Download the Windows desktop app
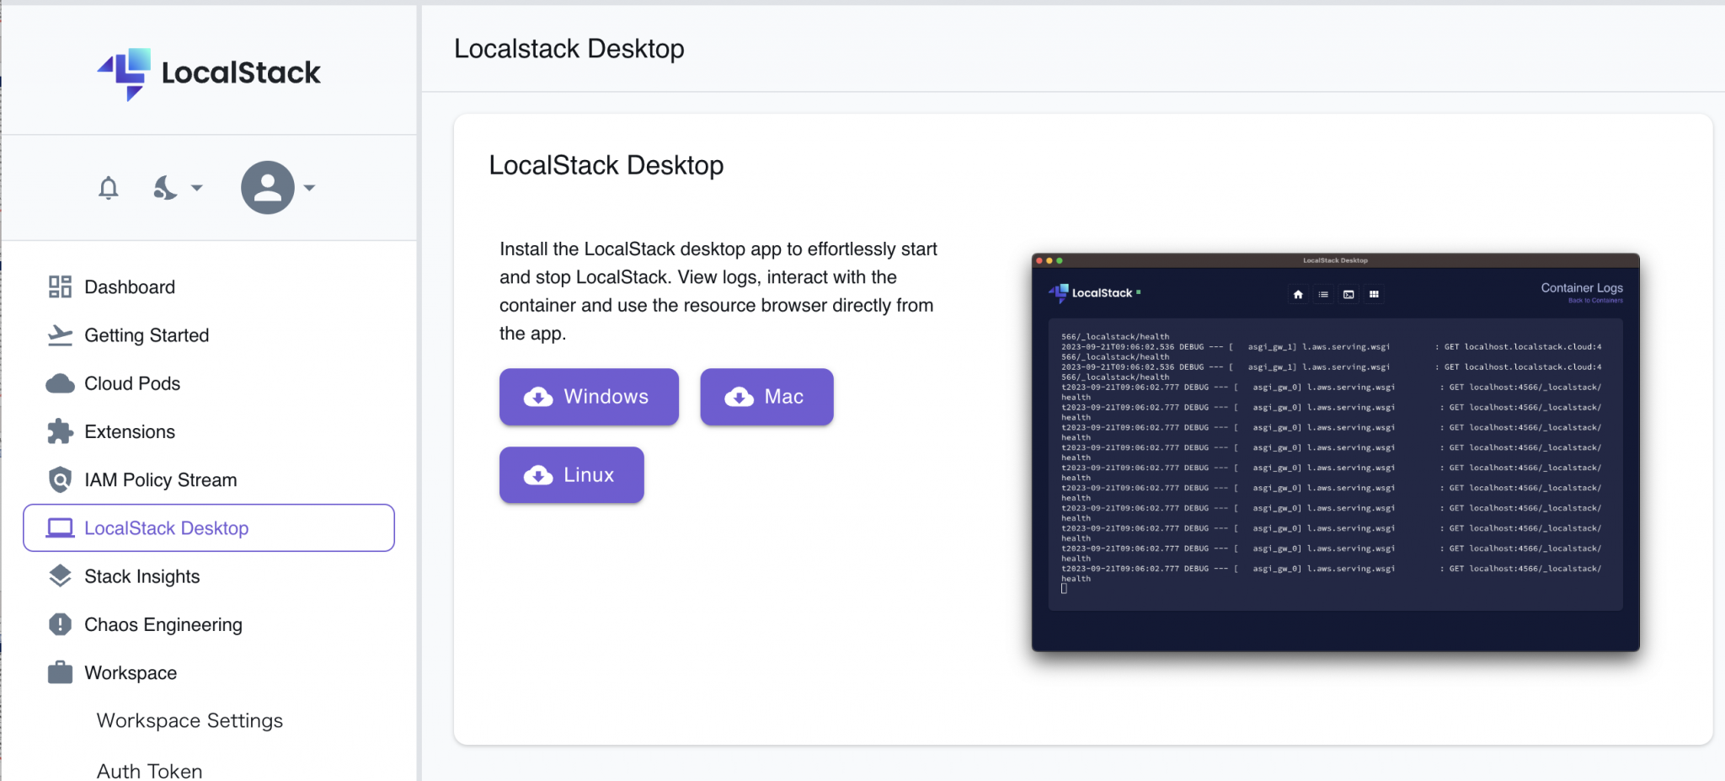This screenshot has width=1725, height=781. (x=589, y=397)
